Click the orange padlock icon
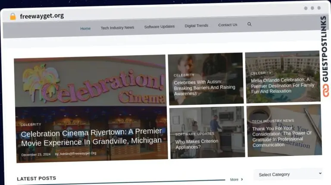The height and width of the screenshot is (185, 331). [13, 16]
